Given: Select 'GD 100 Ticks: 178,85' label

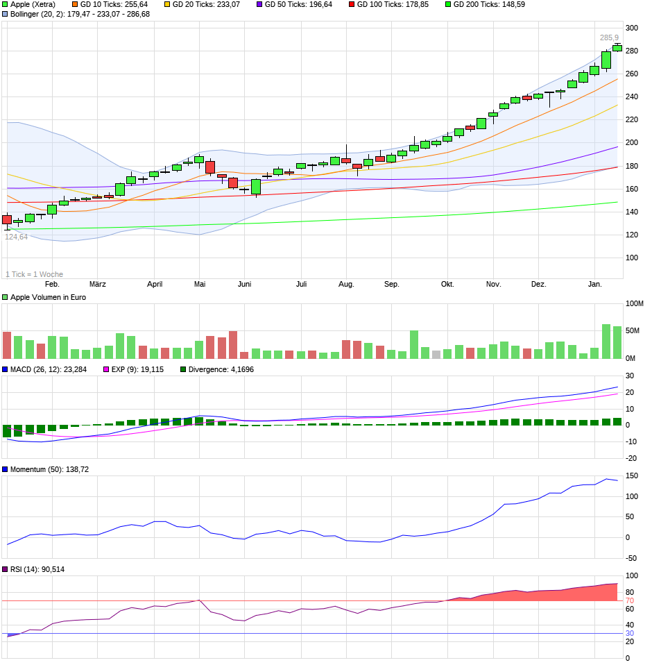Looking at the screenshot, I should 393,5.
